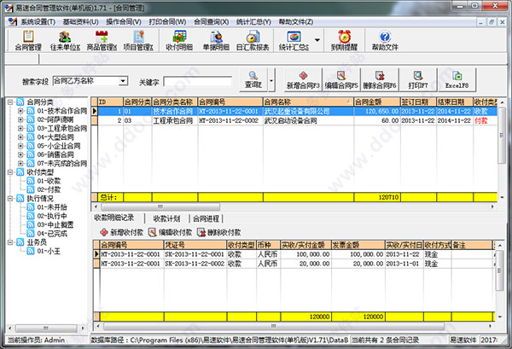512x349 pixels.
Task: Click 新增合同F3 button
Action: [x=303, y=80]
